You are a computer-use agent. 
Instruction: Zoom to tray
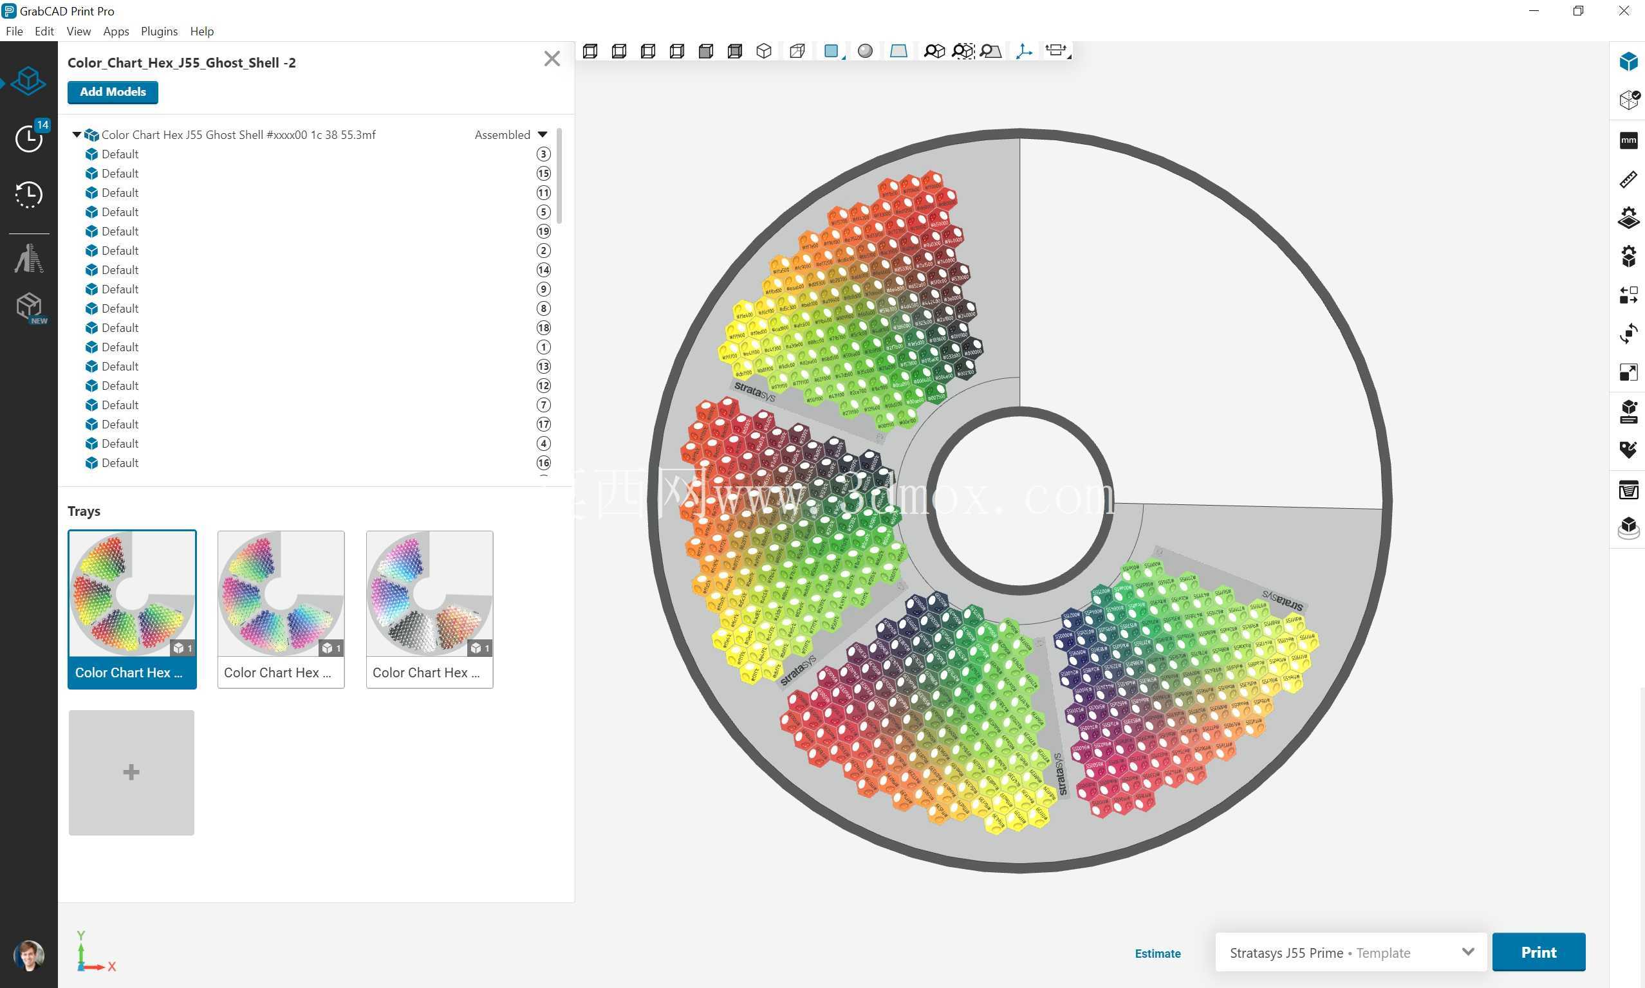tap(991, 51)
